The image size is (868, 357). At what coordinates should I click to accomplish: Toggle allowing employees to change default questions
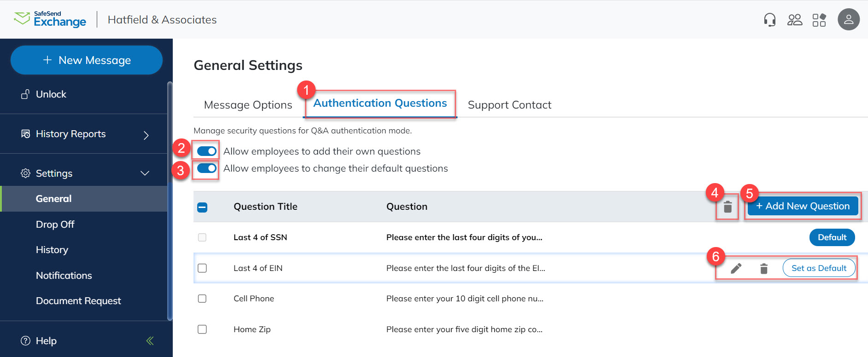[x=205, y=168]
